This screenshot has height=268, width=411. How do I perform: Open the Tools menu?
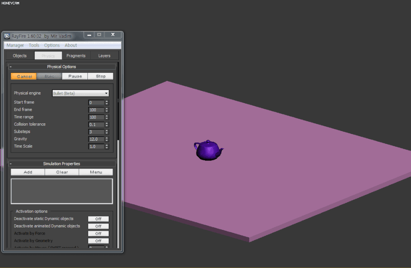click(34, 45)
